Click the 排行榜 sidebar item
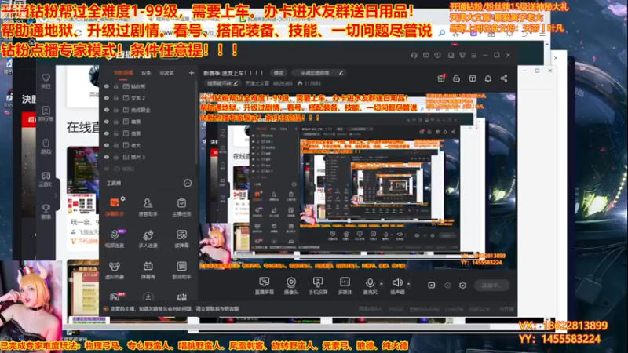628x353 pixels. tap(46, 114)
